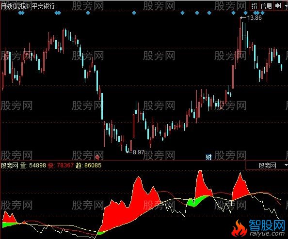Click the 平安银行 stock name

(x=43, y=6)
